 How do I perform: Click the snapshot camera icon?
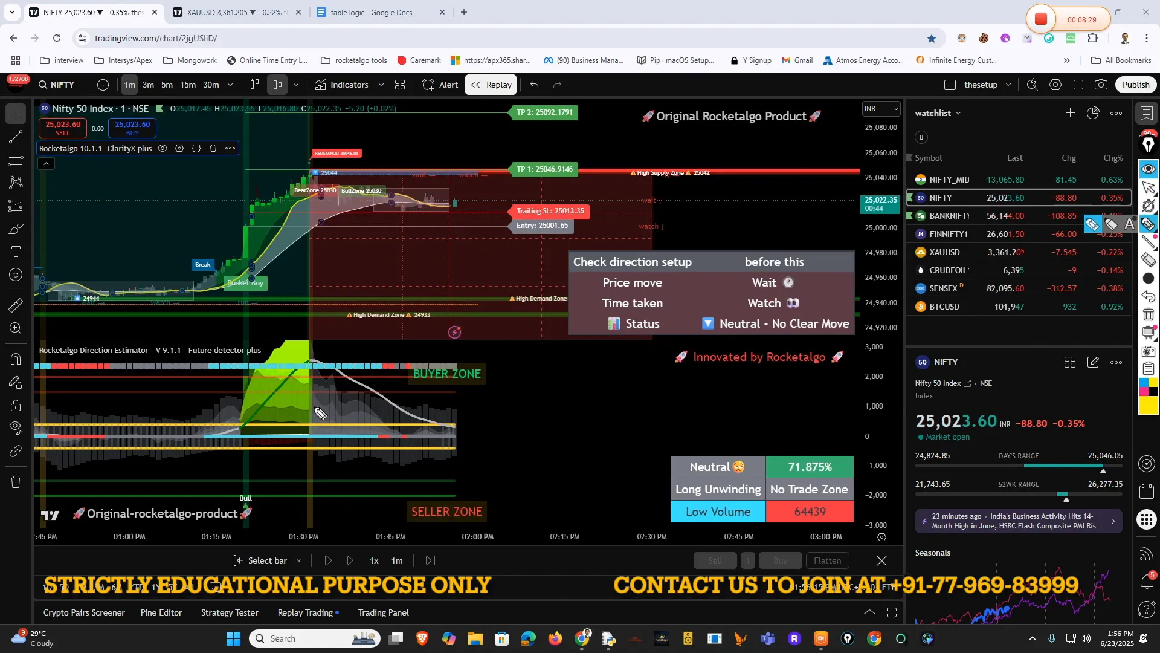[x=1101, y=85]
